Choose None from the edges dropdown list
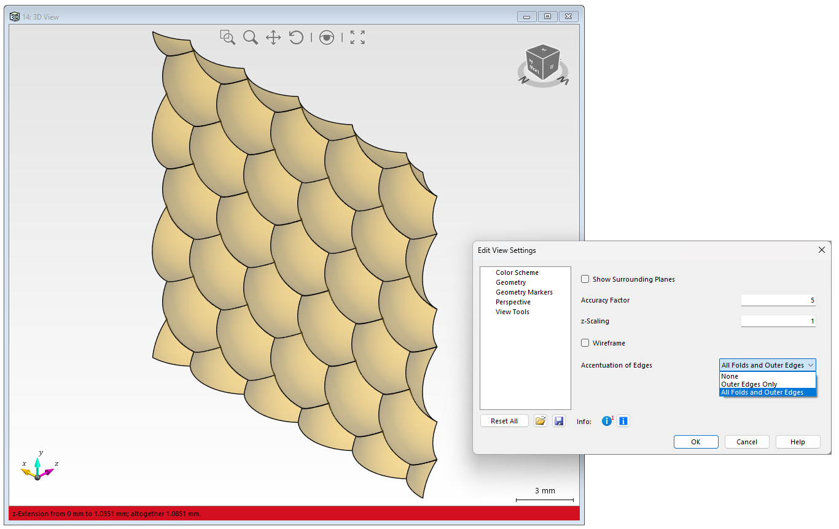Viewport: 839px width, 529px height. (768, 376)
